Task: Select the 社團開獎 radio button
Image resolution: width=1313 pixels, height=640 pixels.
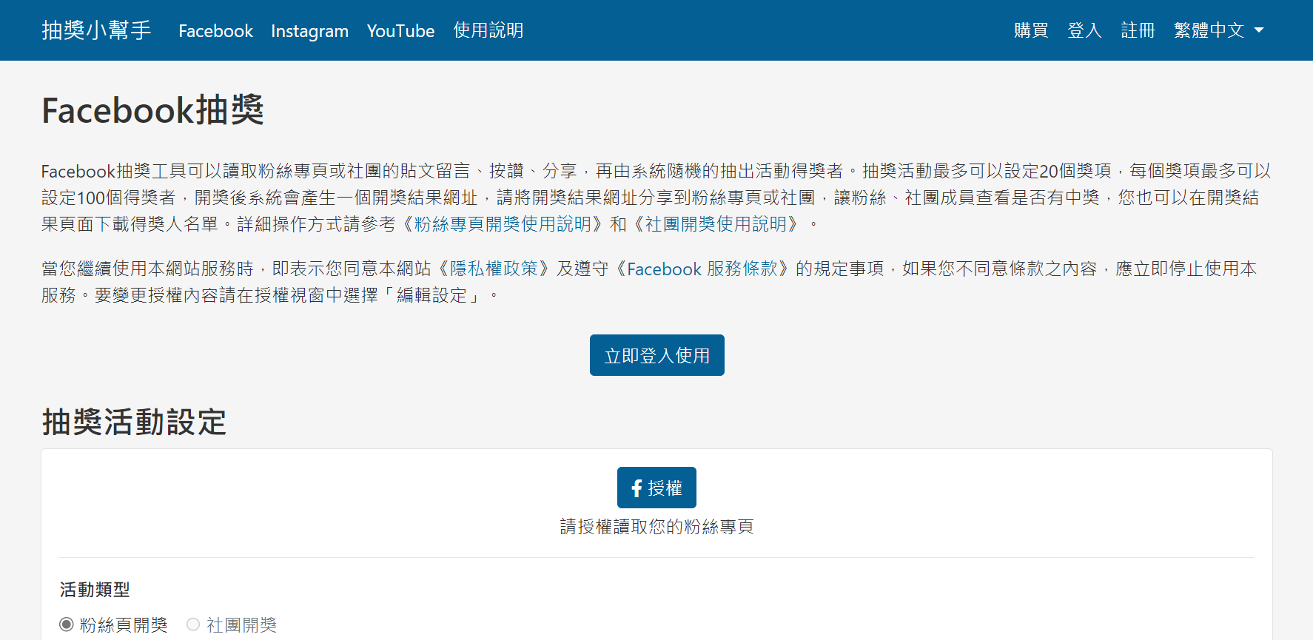Action: 193,624
